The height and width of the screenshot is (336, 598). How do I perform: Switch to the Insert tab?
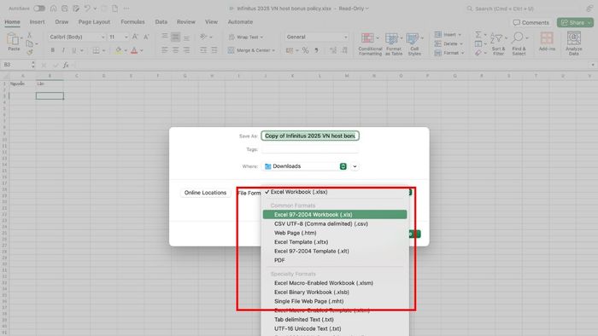37,22
